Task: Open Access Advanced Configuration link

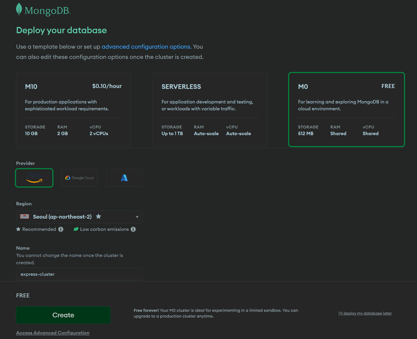Action: click(x=53, y=333)
